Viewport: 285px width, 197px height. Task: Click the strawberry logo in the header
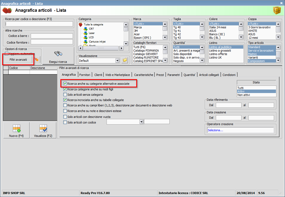[7, 10]
